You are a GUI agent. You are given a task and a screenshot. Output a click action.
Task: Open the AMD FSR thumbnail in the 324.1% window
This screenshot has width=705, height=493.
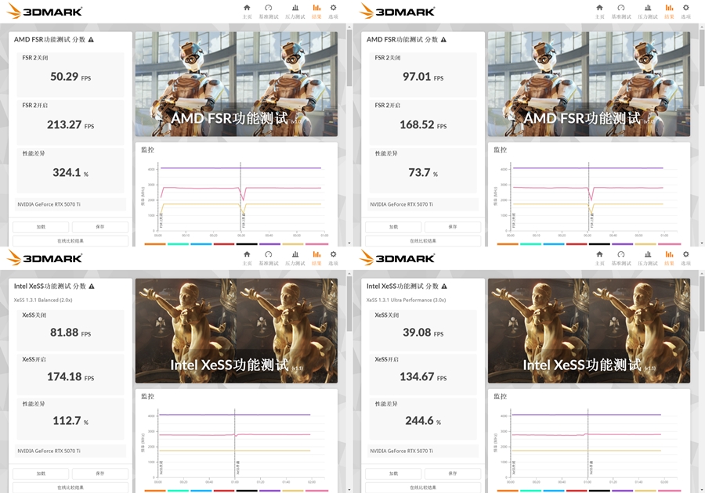tap(237, 84)
